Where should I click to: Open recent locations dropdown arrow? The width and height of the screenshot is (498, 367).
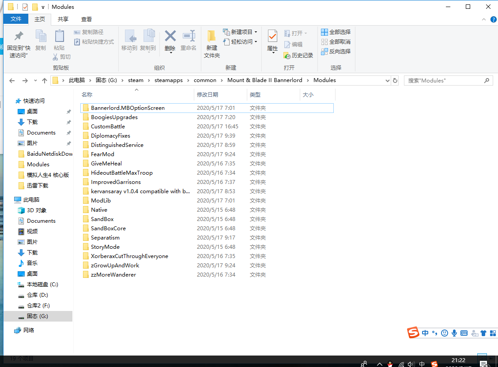[35, 81]
